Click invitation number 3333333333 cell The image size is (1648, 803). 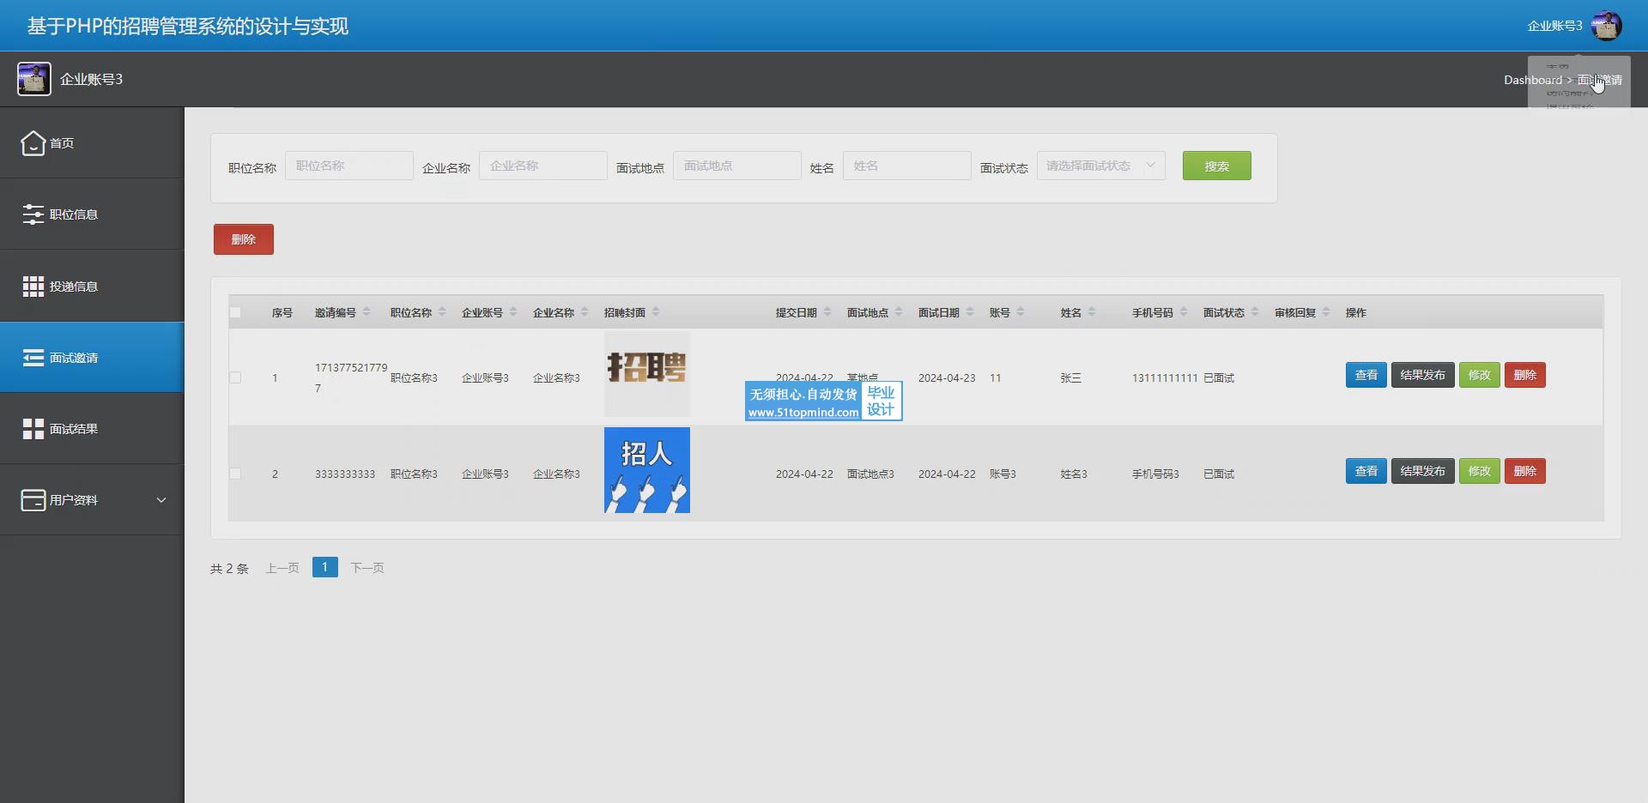[345, 474]
